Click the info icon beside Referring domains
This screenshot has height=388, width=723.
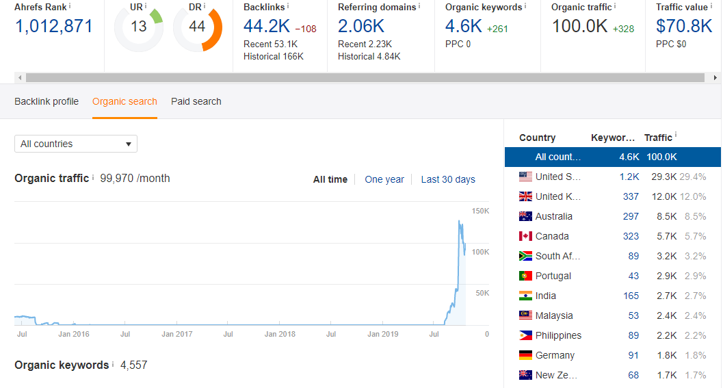tap(419, 5)
